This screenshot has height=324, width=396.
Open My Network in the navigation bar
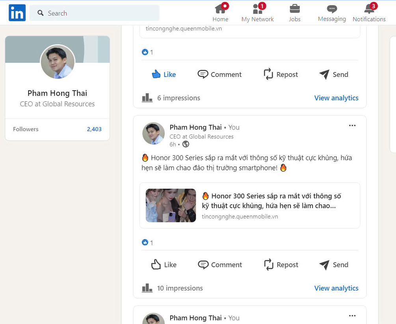(x=258, y=13)
